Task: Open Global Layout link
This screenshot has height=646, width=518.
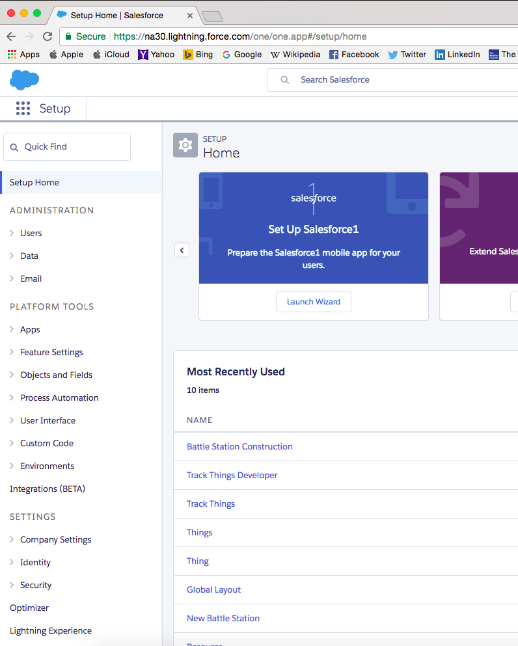Action: pyautogui.click(x=213, y=589)
